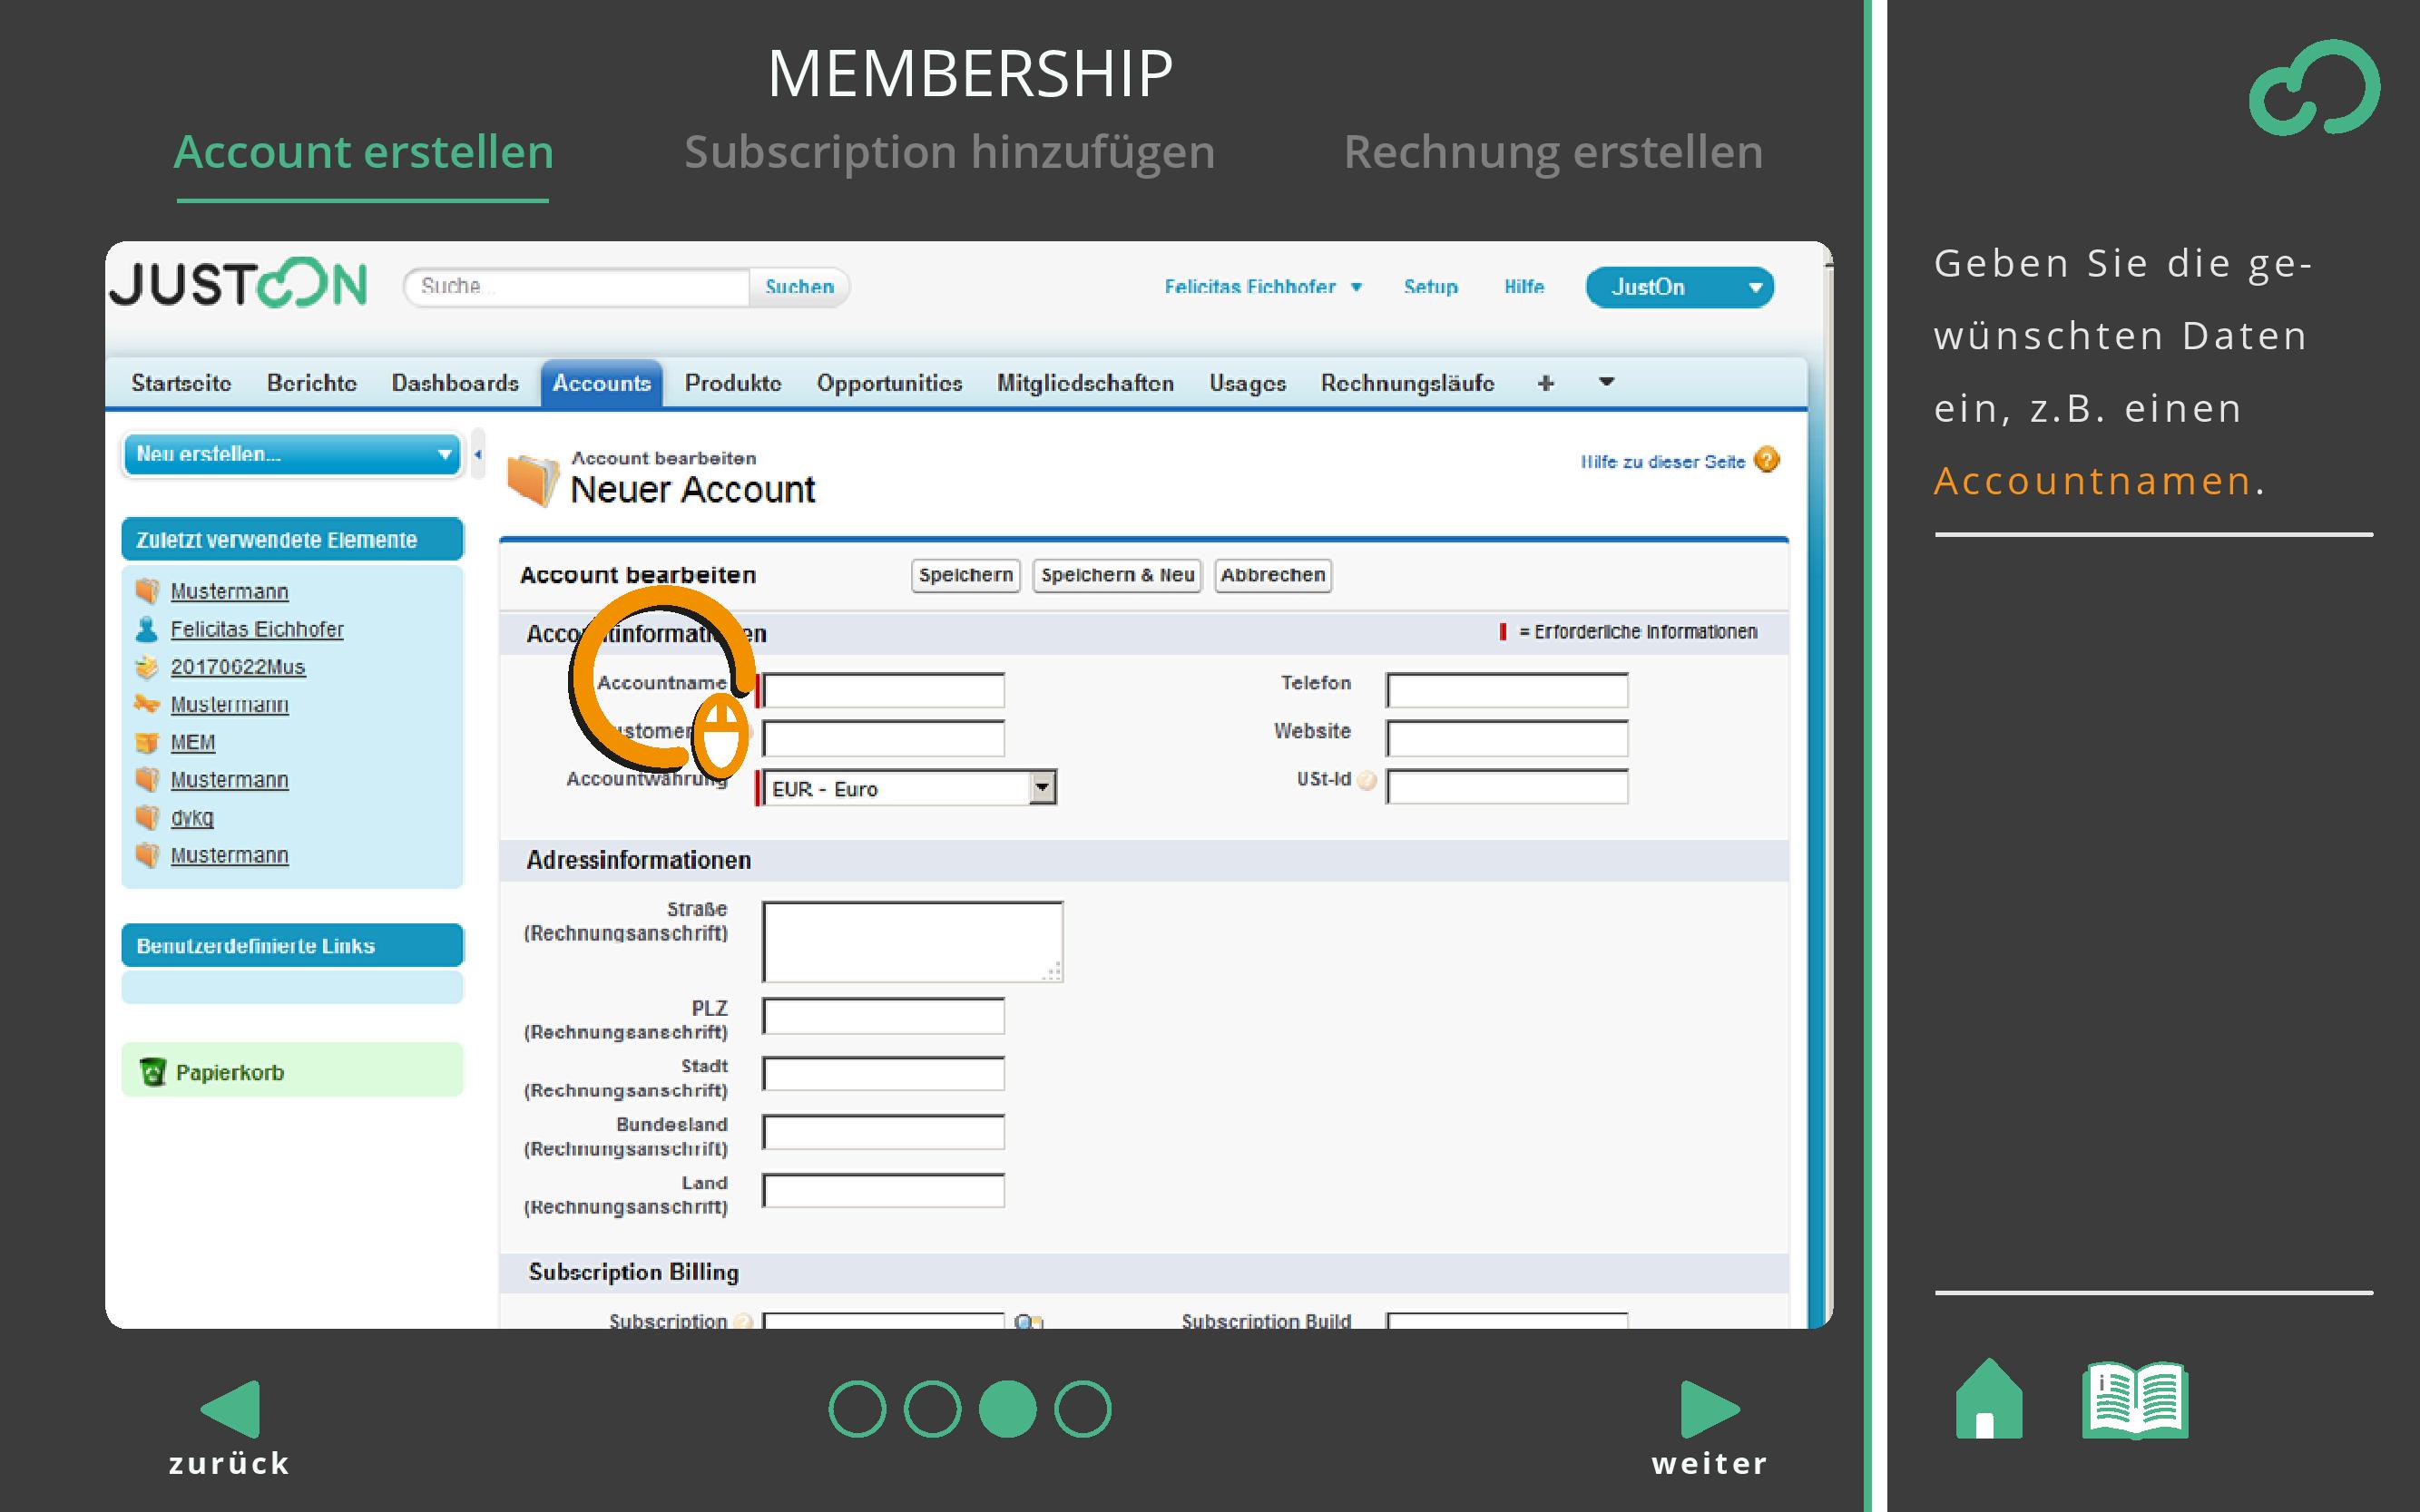This screenshot has width=2420, height=1512.
Task: Click the Papierkorb recycle bin icon
Action: pyautogui.click(x=152, y=1072)
